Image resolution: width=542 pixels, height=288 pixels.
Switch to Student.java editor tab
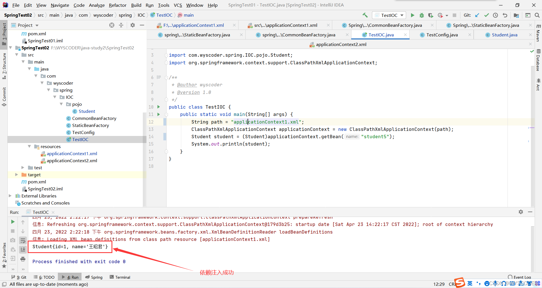point(504,35)
